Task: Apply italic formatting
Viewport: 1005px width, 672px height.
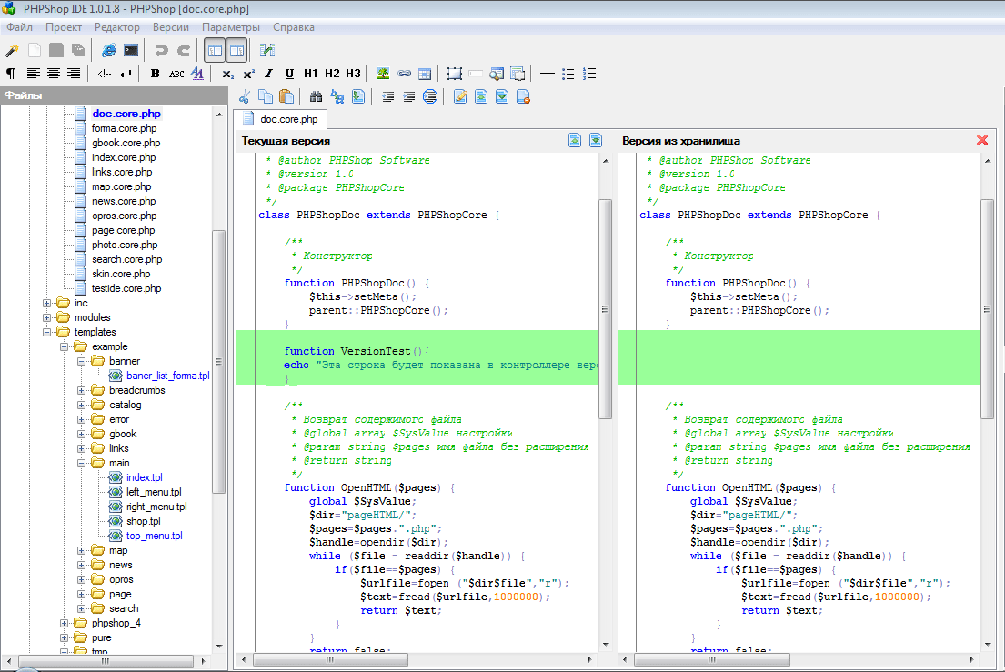Action: pos(268,74)
